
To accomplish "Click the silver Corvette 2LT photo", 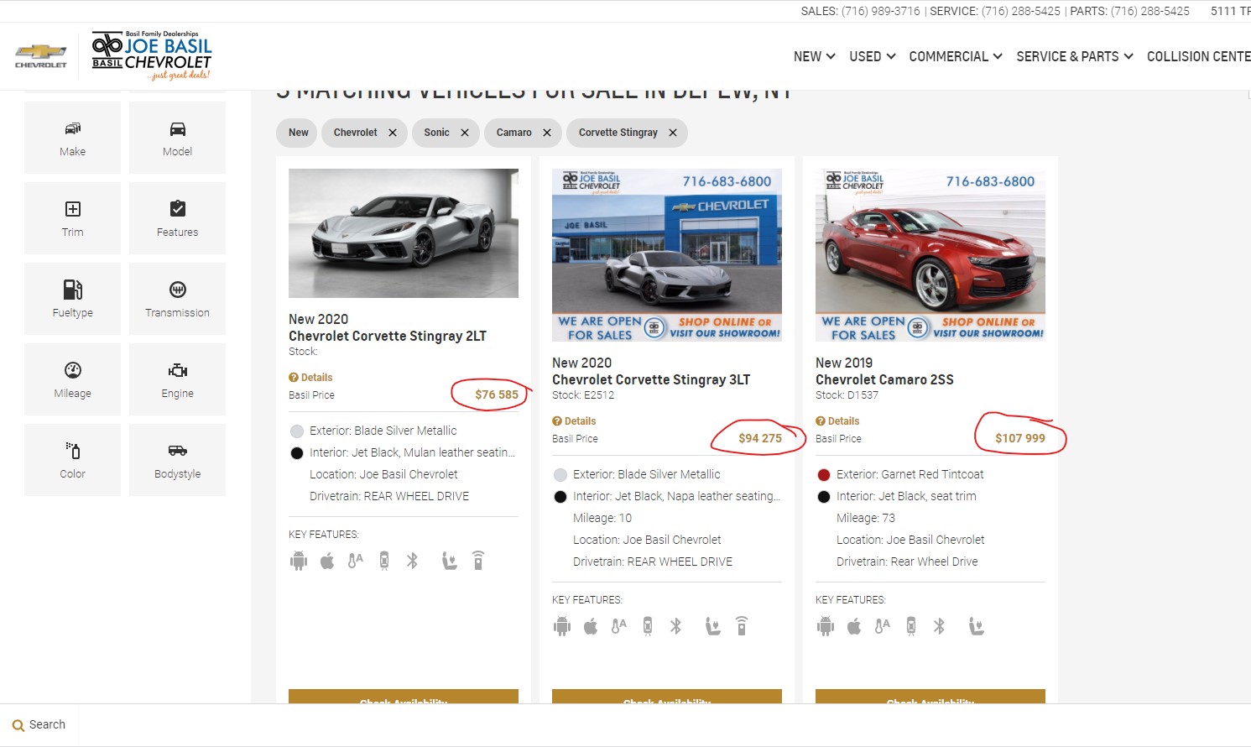I will (x=404, y=233).
